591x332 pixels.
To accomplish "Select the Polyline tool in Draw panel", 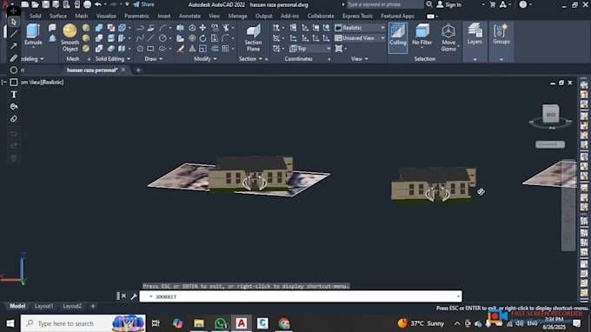I will click(x=140, y=28).
